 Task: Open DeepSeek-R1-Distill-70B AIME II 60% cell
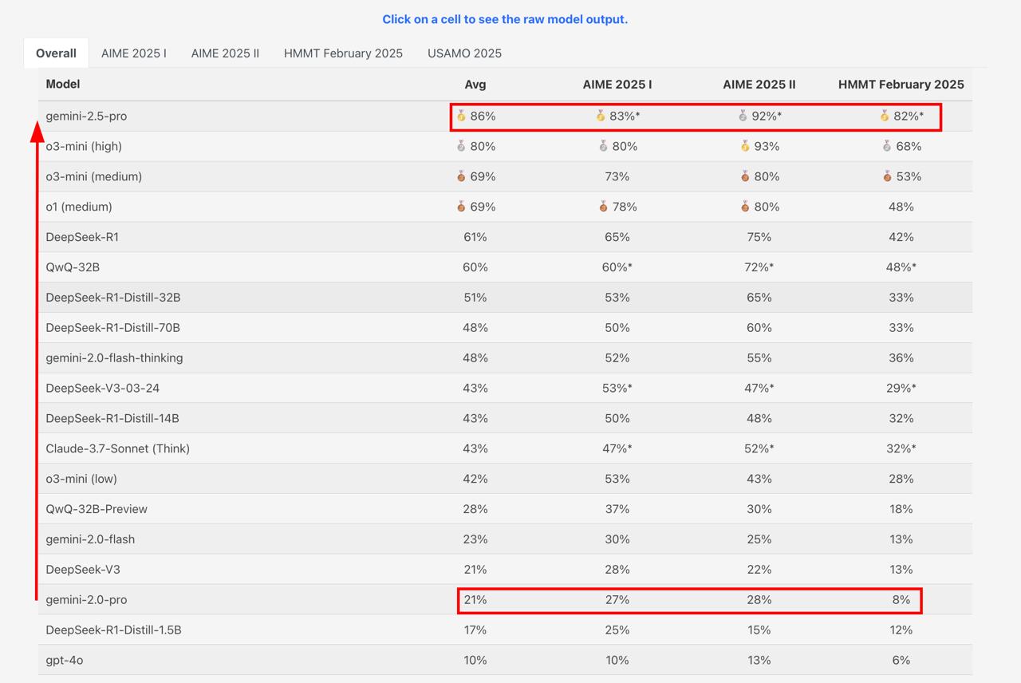point(759,328)
